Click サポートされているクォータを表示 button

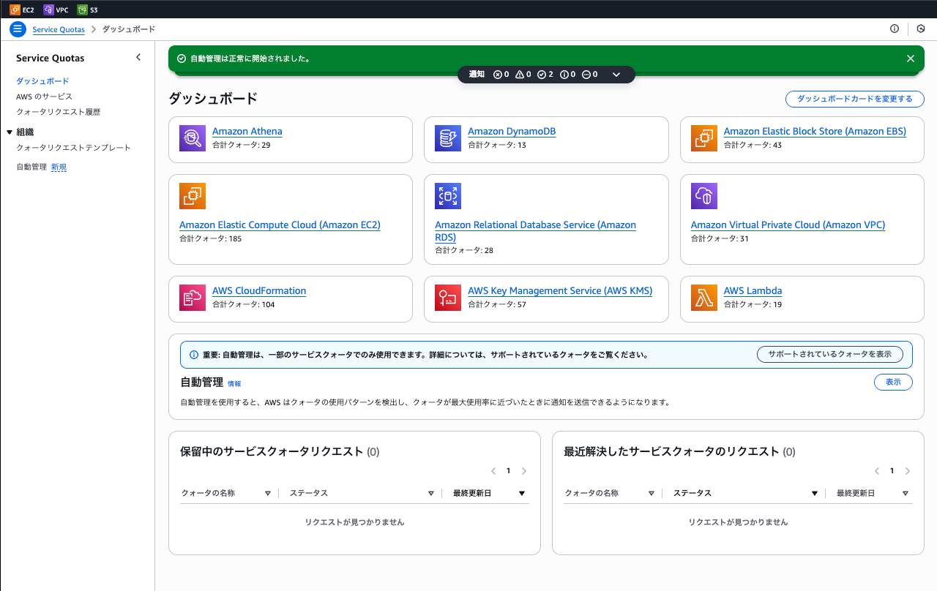(829, 354)
